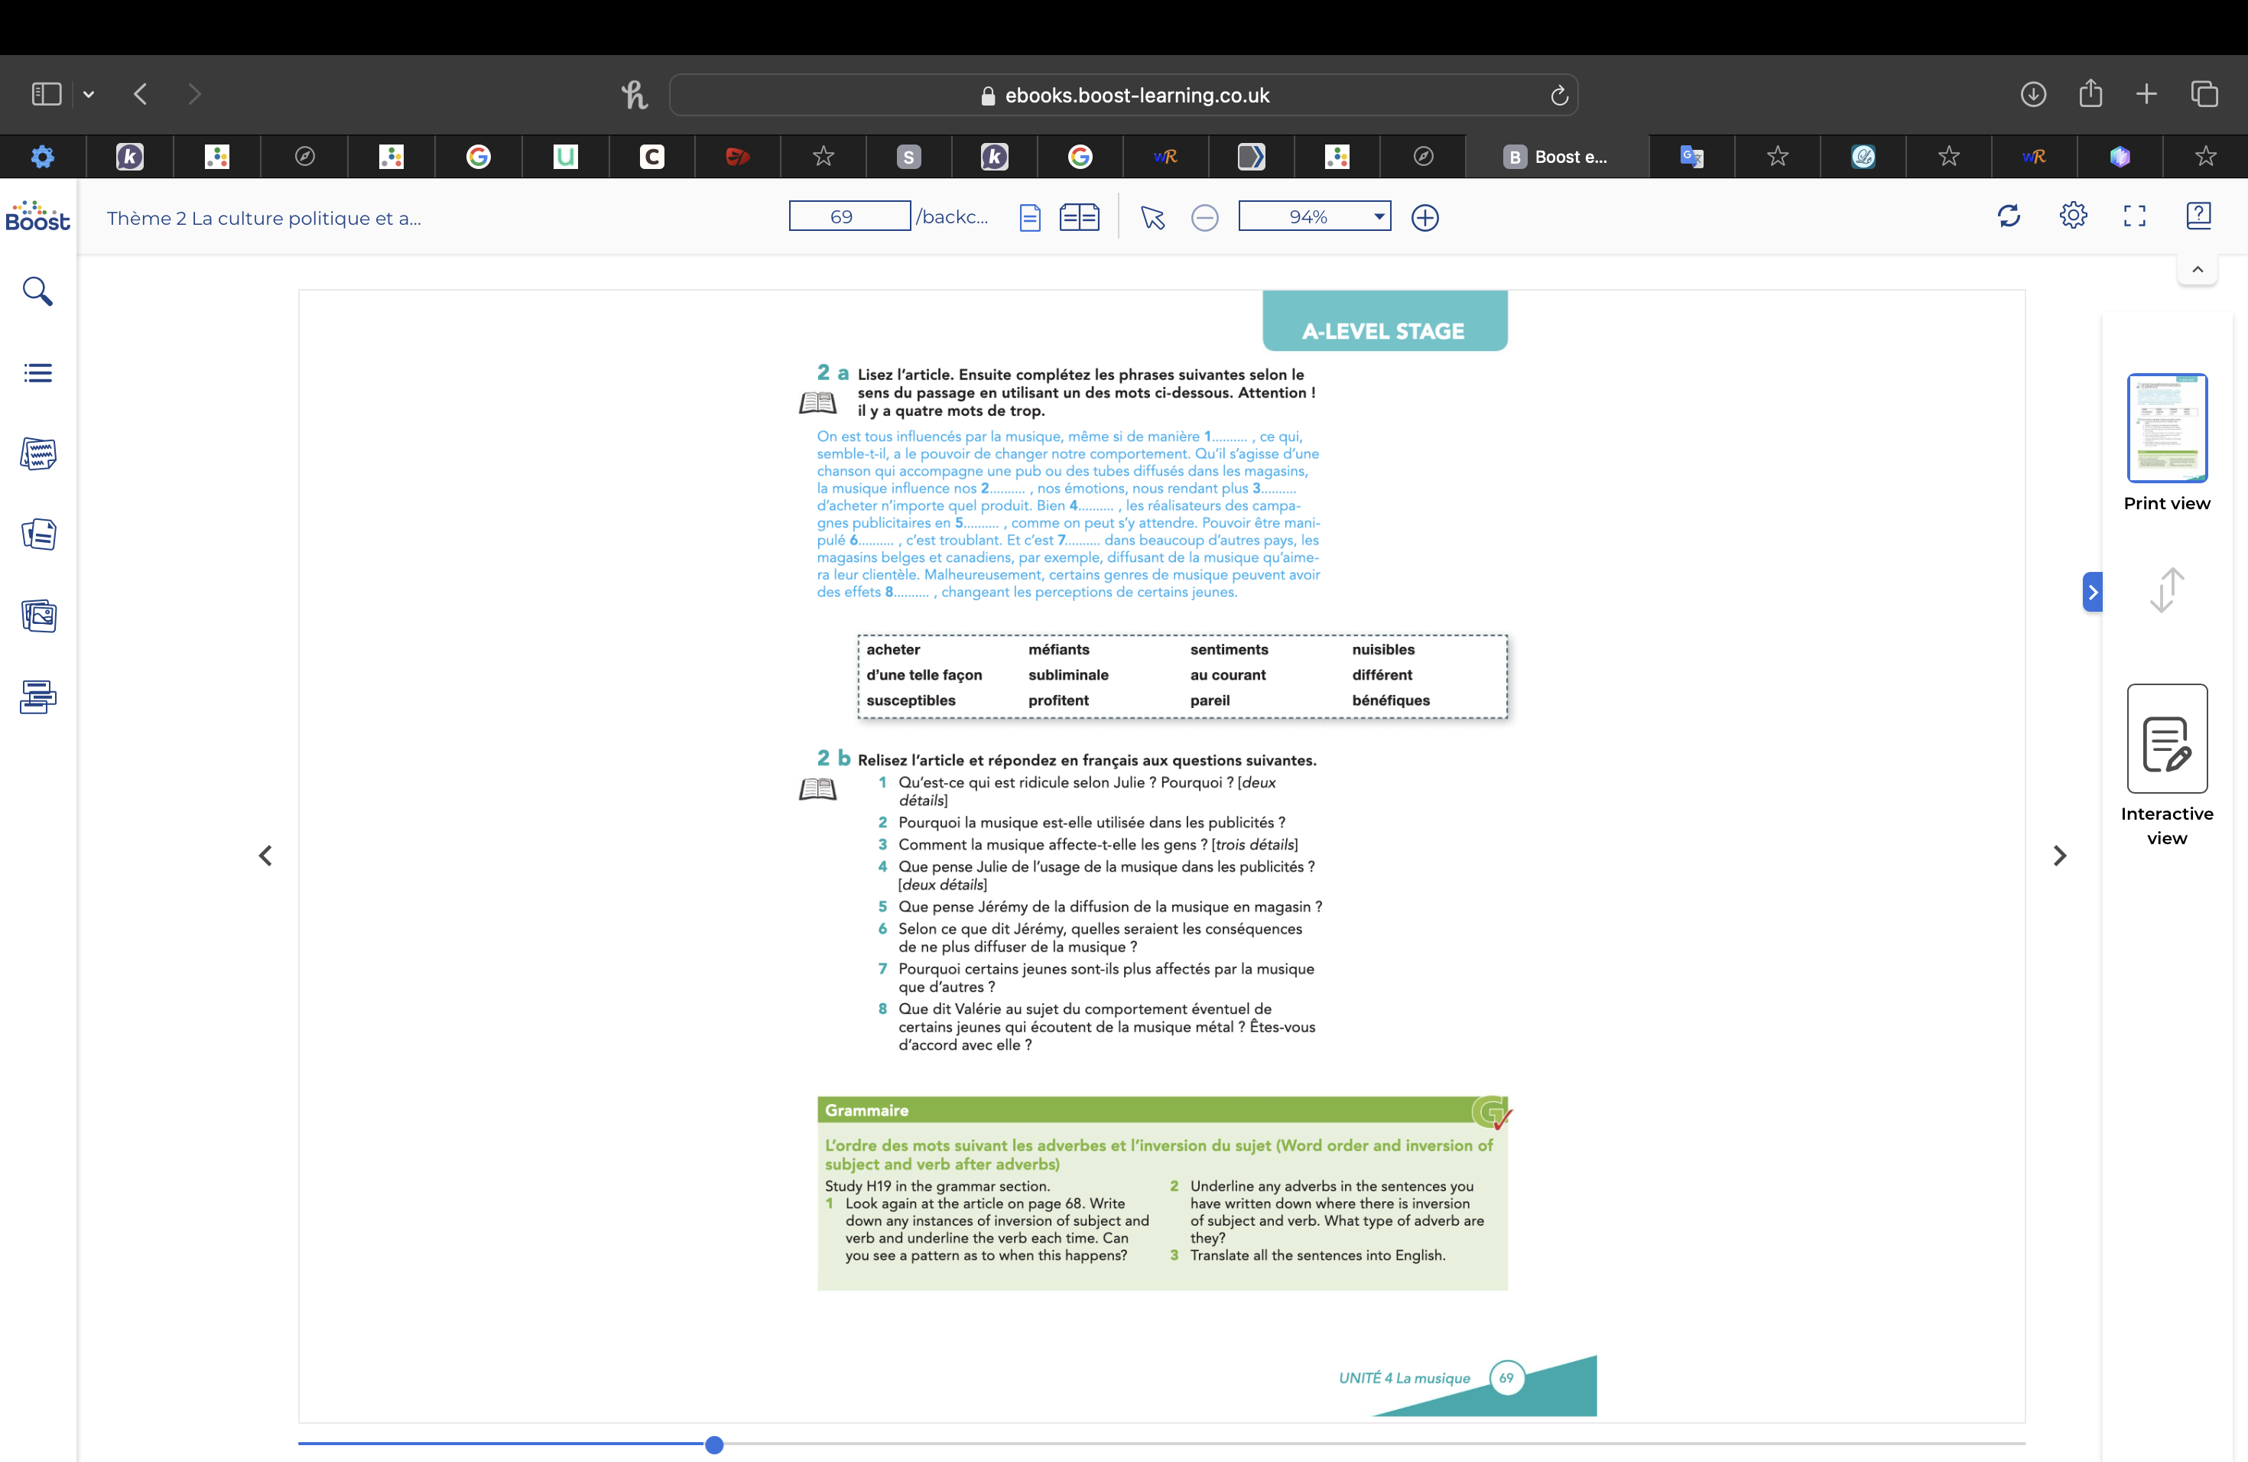Show the Safari tab overview
This screenshot has width=2248, height=1462.
pos(2204,95)
